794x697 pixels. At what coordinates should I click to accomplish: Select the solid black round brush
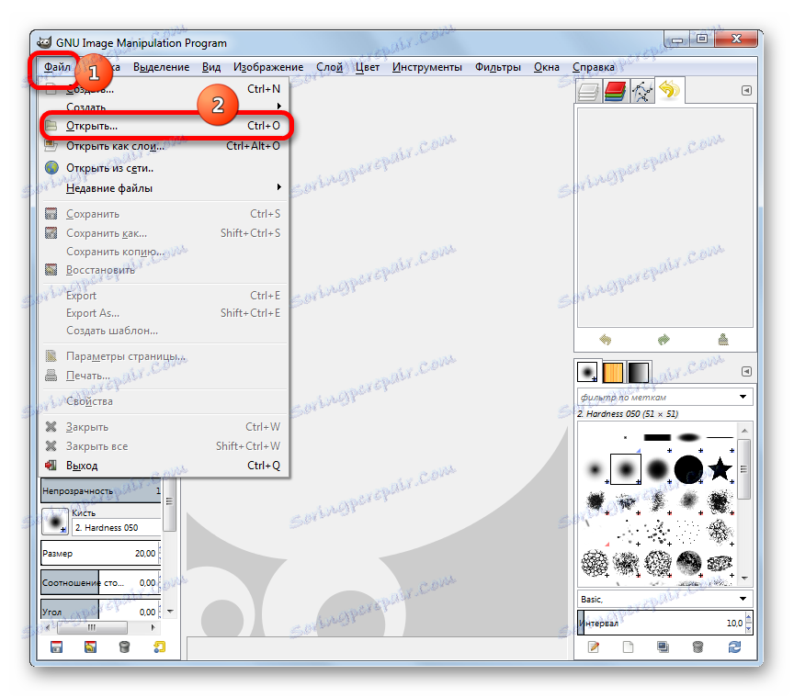(688, 468)
